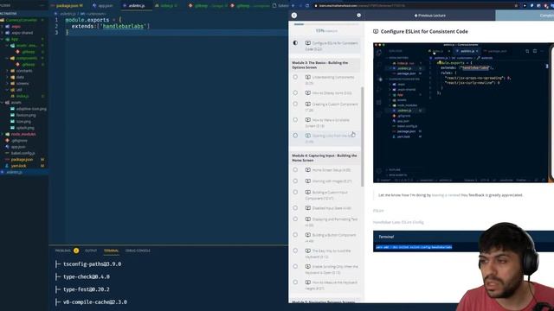Mark Displaying and Formatting Text circle
554x311 pixels.
pos(295,219)
